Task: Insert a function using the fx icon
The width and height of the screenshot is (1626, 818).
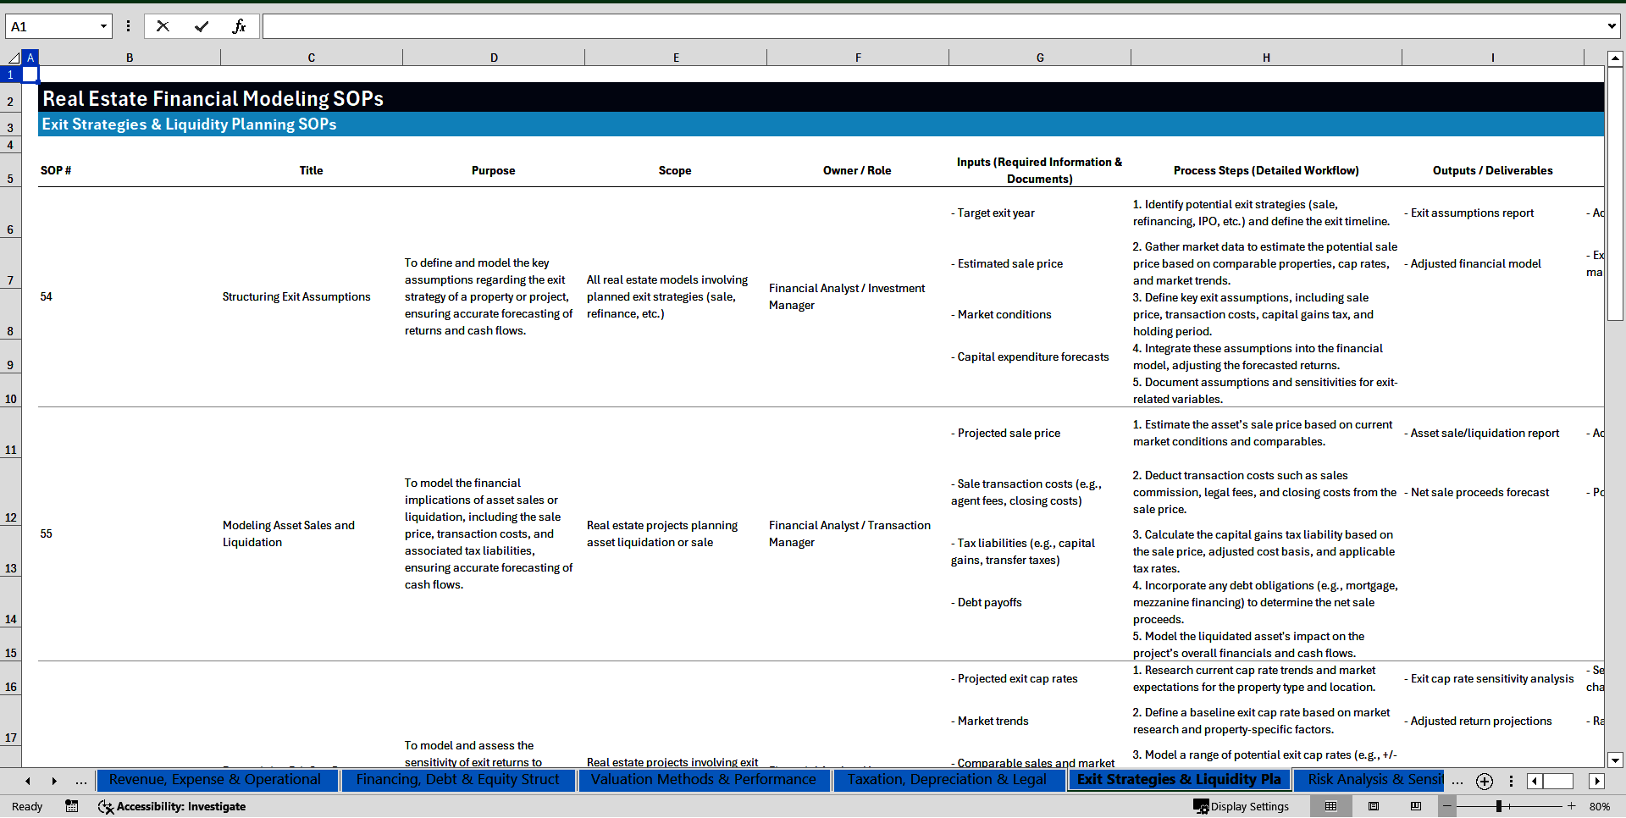Action: tap(241, 26)
